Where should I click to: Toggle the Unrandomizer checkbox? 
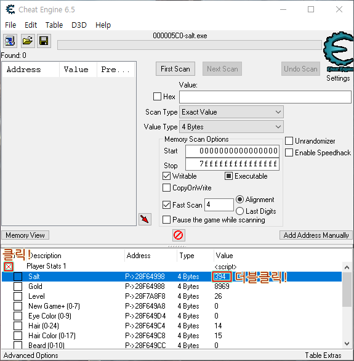tap(289, 140)
